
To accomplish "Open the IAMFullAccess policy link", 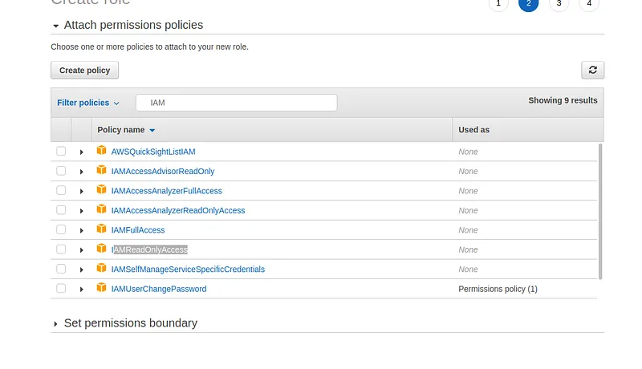I will (x=138, y=230).
